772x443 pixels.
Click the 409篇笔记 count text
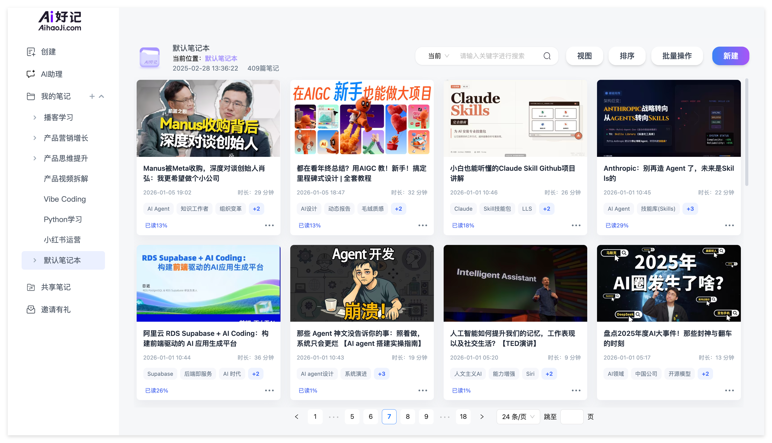[263, 68]
